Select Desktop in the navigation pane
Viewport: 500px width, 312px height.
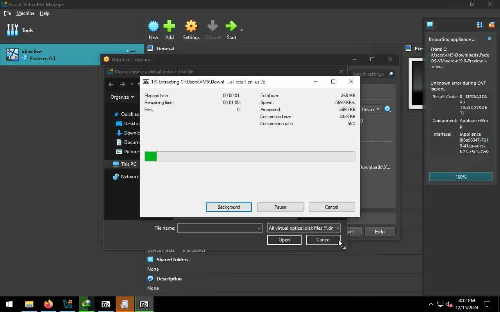point(128,124)
